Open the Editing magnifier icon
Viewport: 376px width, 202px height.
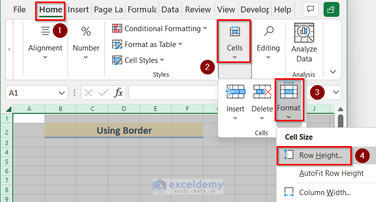click(269, 31)
